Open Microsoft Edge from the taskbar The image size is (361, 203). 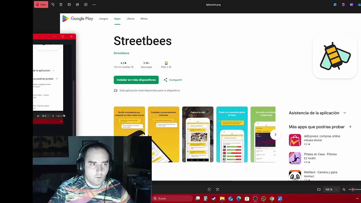[239, 198]
